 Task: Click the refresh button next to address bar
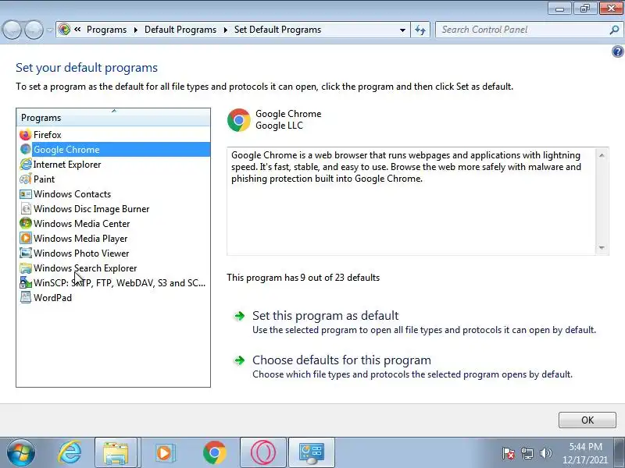tap(420, 30)
